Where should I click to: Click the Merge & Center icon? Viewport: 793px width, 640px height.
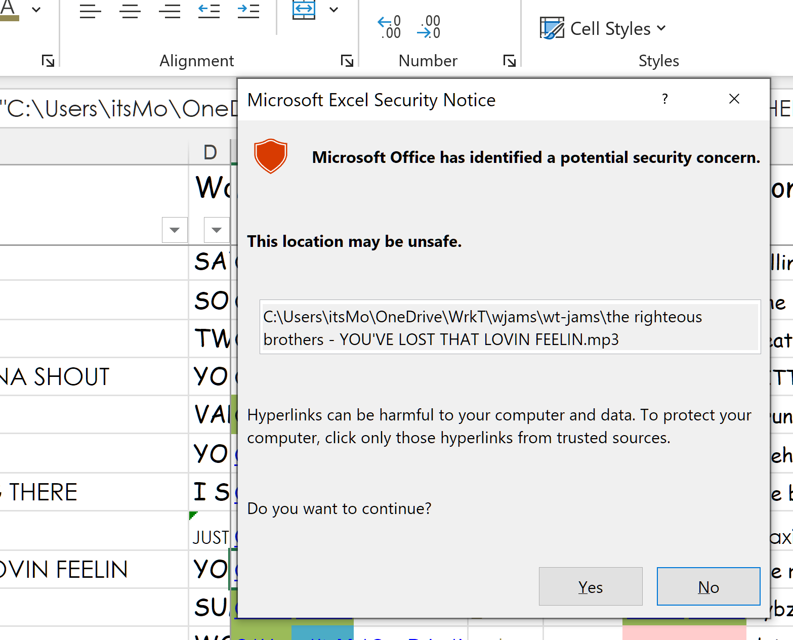click(x=304, y=10)
